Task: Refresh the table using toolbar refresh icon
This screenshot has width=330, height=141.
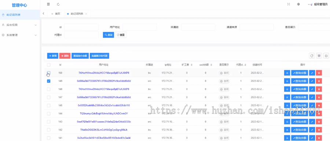Action: pos(312,56)
